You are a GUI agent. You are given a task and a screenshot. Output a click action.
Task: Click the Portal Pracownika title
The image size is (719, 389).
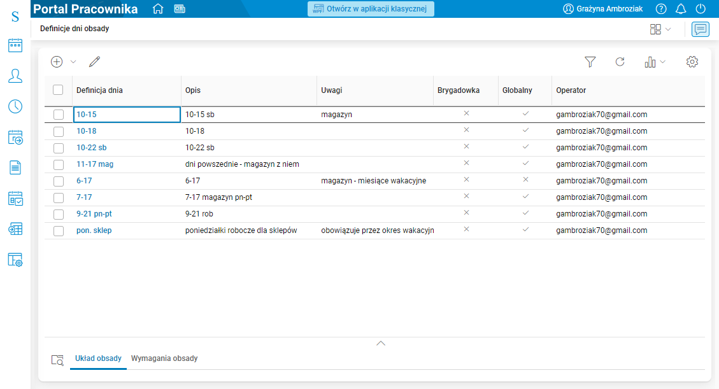[x=85, y=9]
